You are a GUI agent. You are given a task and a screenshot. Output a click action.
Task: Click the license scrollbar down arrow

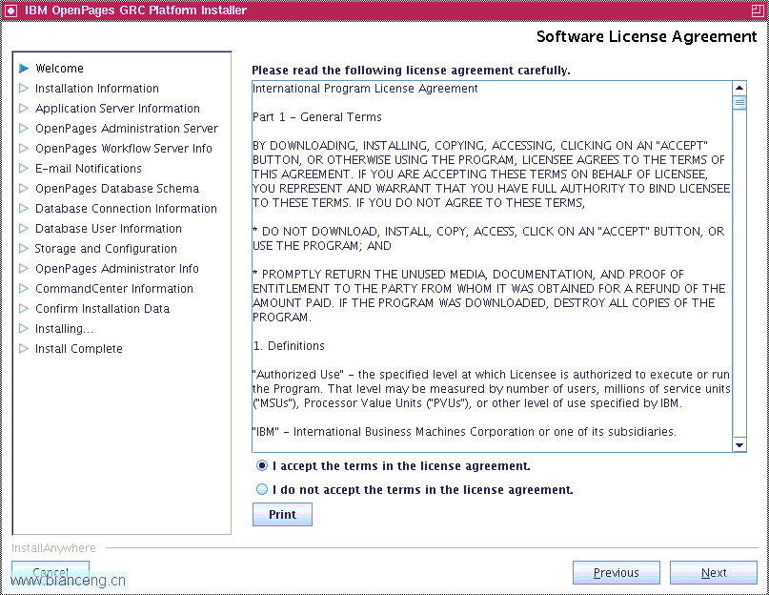point(739,444)
